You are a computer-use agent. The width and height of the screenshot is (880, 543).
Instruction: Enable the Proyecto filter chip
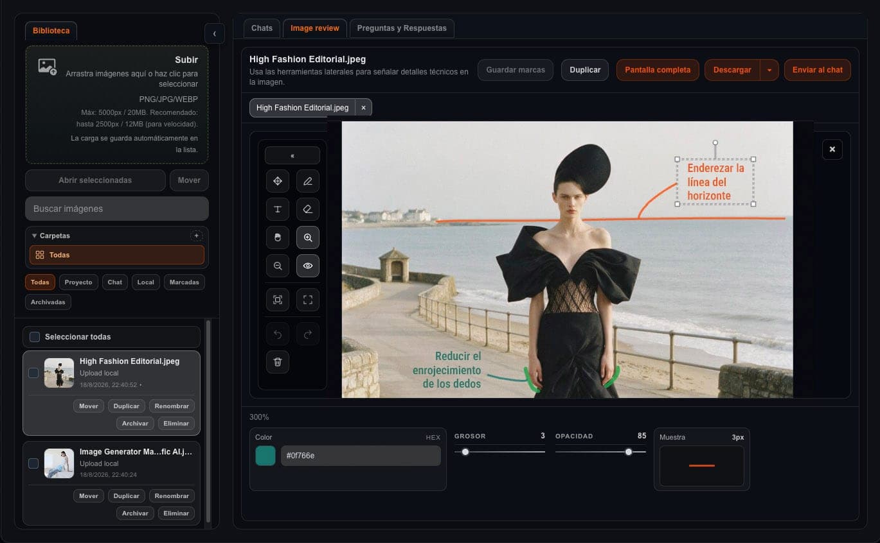point(78,282)
